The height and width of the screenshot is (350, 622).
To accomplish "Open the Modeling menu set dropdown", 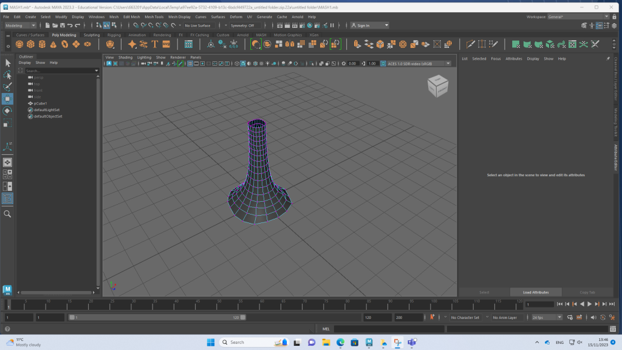I will click(20, 26).
